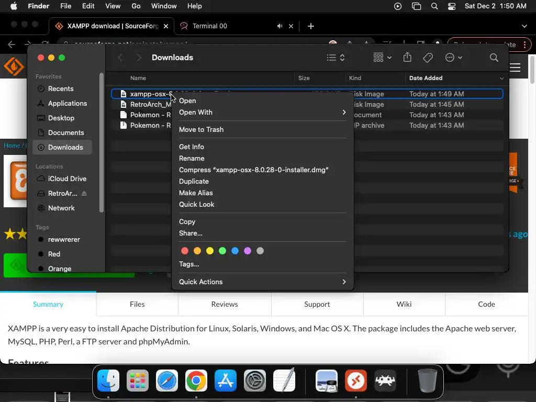Filter by rewwrerer tag in sidebar
The width and height of the screenshot is (536, 402).
click(62, 240)
